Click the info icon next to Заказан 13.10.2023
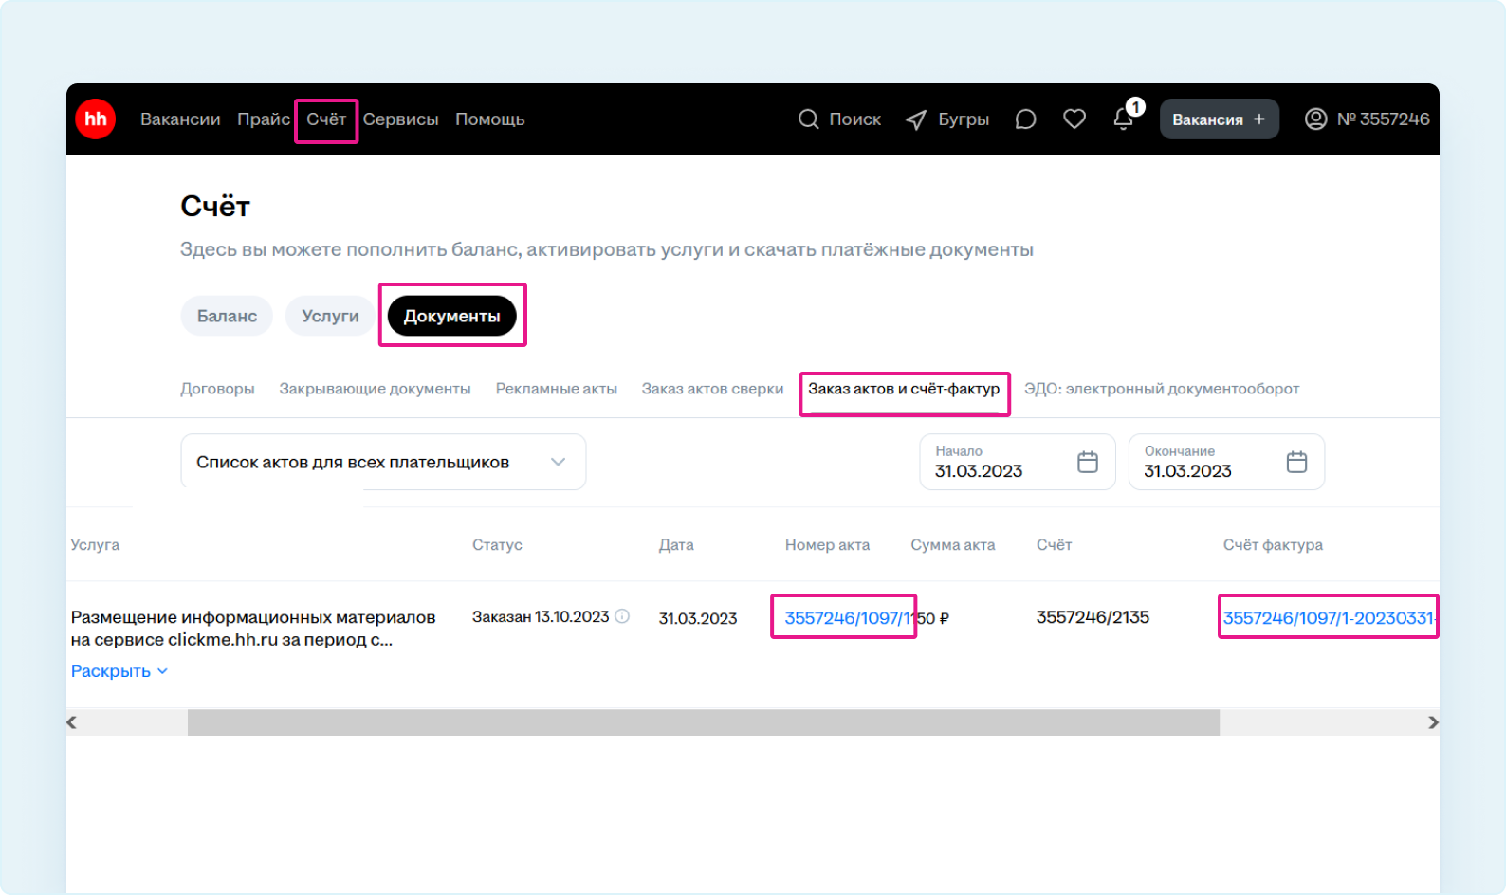Screen dimensions: 1506x895 click(622, 616)
